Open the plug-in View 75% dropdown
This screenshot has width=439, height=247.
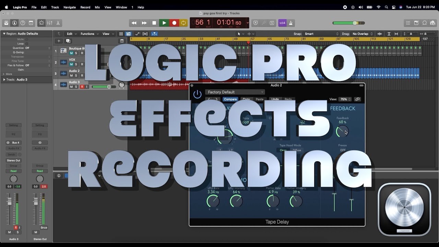345,99
